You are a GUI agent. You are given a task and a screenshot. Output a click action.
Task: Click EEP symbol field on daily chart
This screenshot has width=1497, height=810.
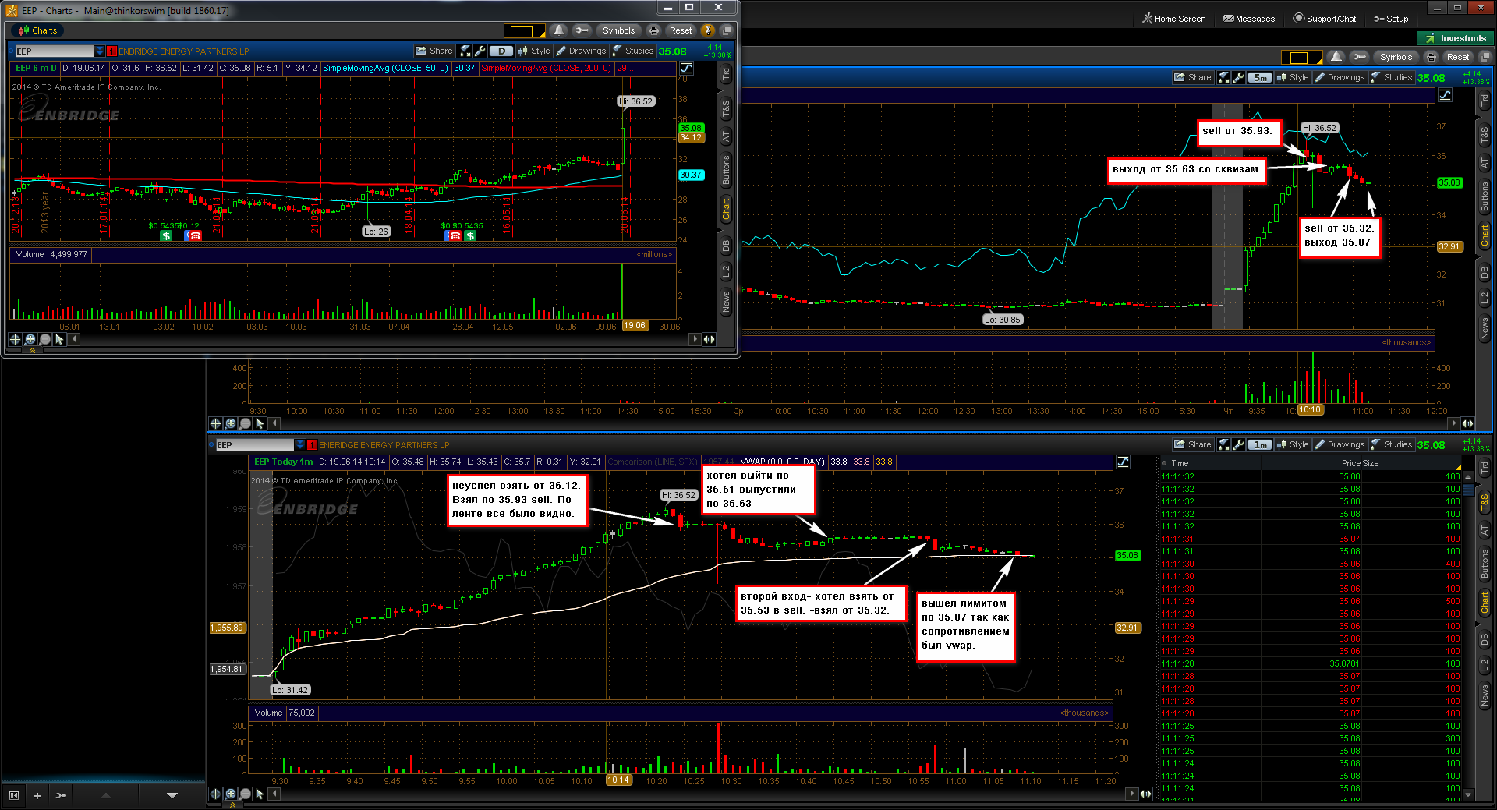pyautogui.click(x=55, y=51)
